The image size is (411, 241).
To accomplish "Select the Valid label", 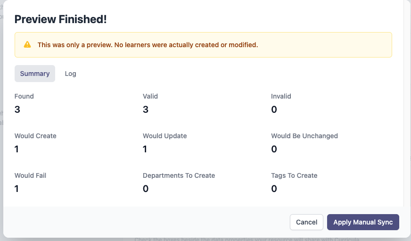I will 150,96.
